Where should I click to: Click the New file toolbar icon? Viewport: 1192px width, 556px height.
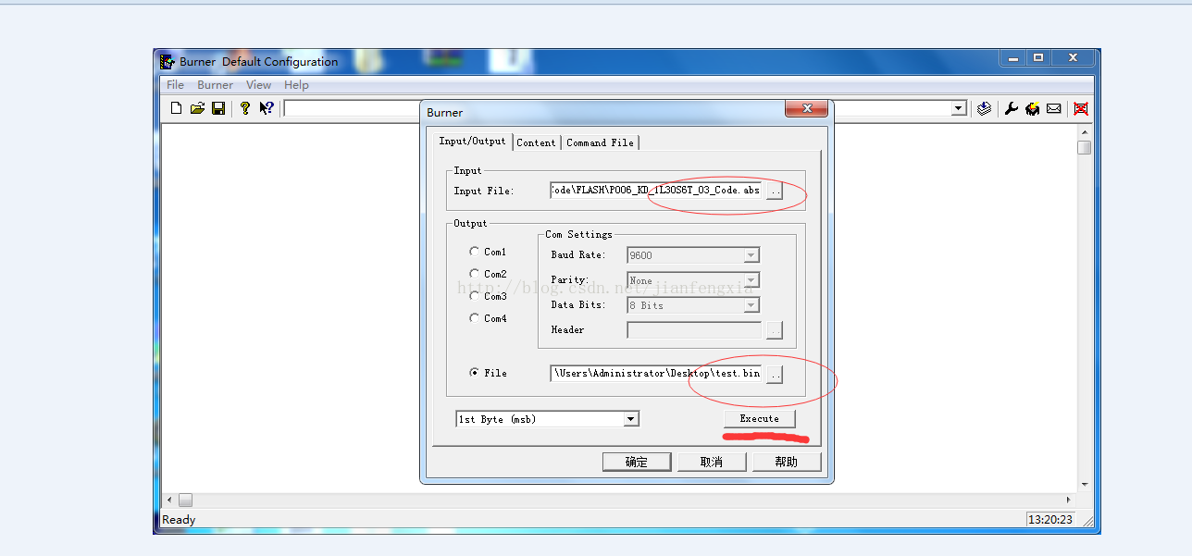click(177, 108)
